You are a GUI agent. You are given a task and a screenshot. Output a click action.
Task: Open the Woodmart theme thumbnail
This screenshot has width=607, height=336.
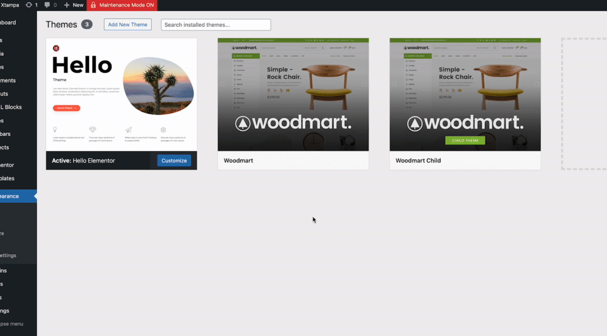point(293,95)
